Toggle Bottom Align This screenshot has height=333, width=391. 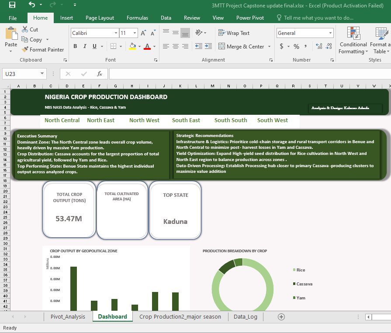(x=185, y=33)
